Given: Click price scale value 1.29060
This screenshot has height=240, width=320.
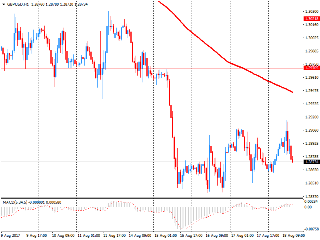Looking at the screenshot, I should coord(312,130).
